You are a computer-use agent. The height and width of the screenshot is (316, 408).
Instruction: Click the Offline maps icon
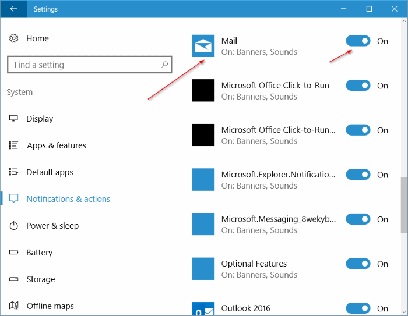tap(13, 306)
